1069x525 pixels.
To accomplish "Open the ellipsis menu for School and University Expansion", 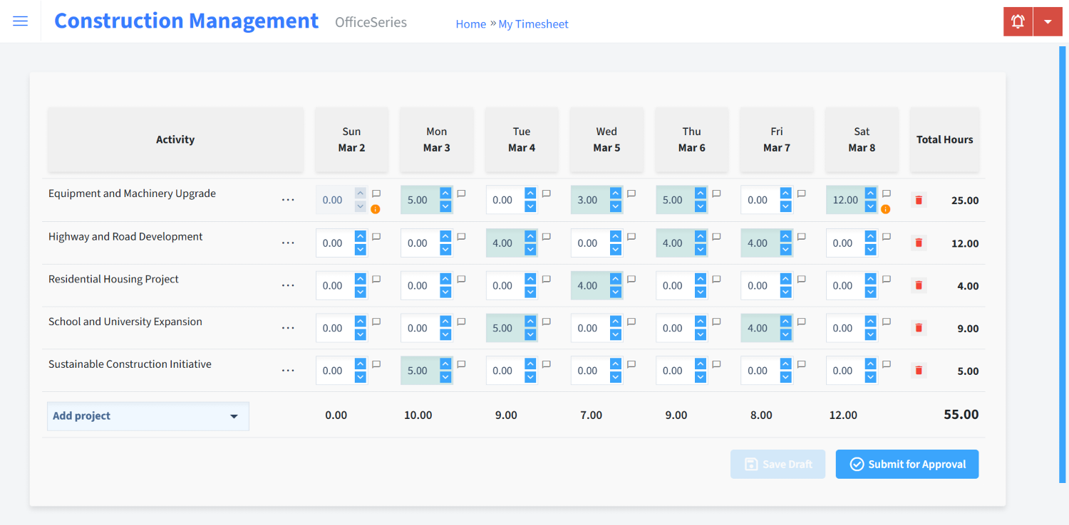I will point(288,328).
